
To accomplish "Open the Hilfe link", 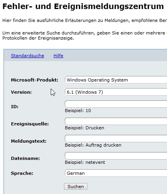I will (x=58, y=56).
